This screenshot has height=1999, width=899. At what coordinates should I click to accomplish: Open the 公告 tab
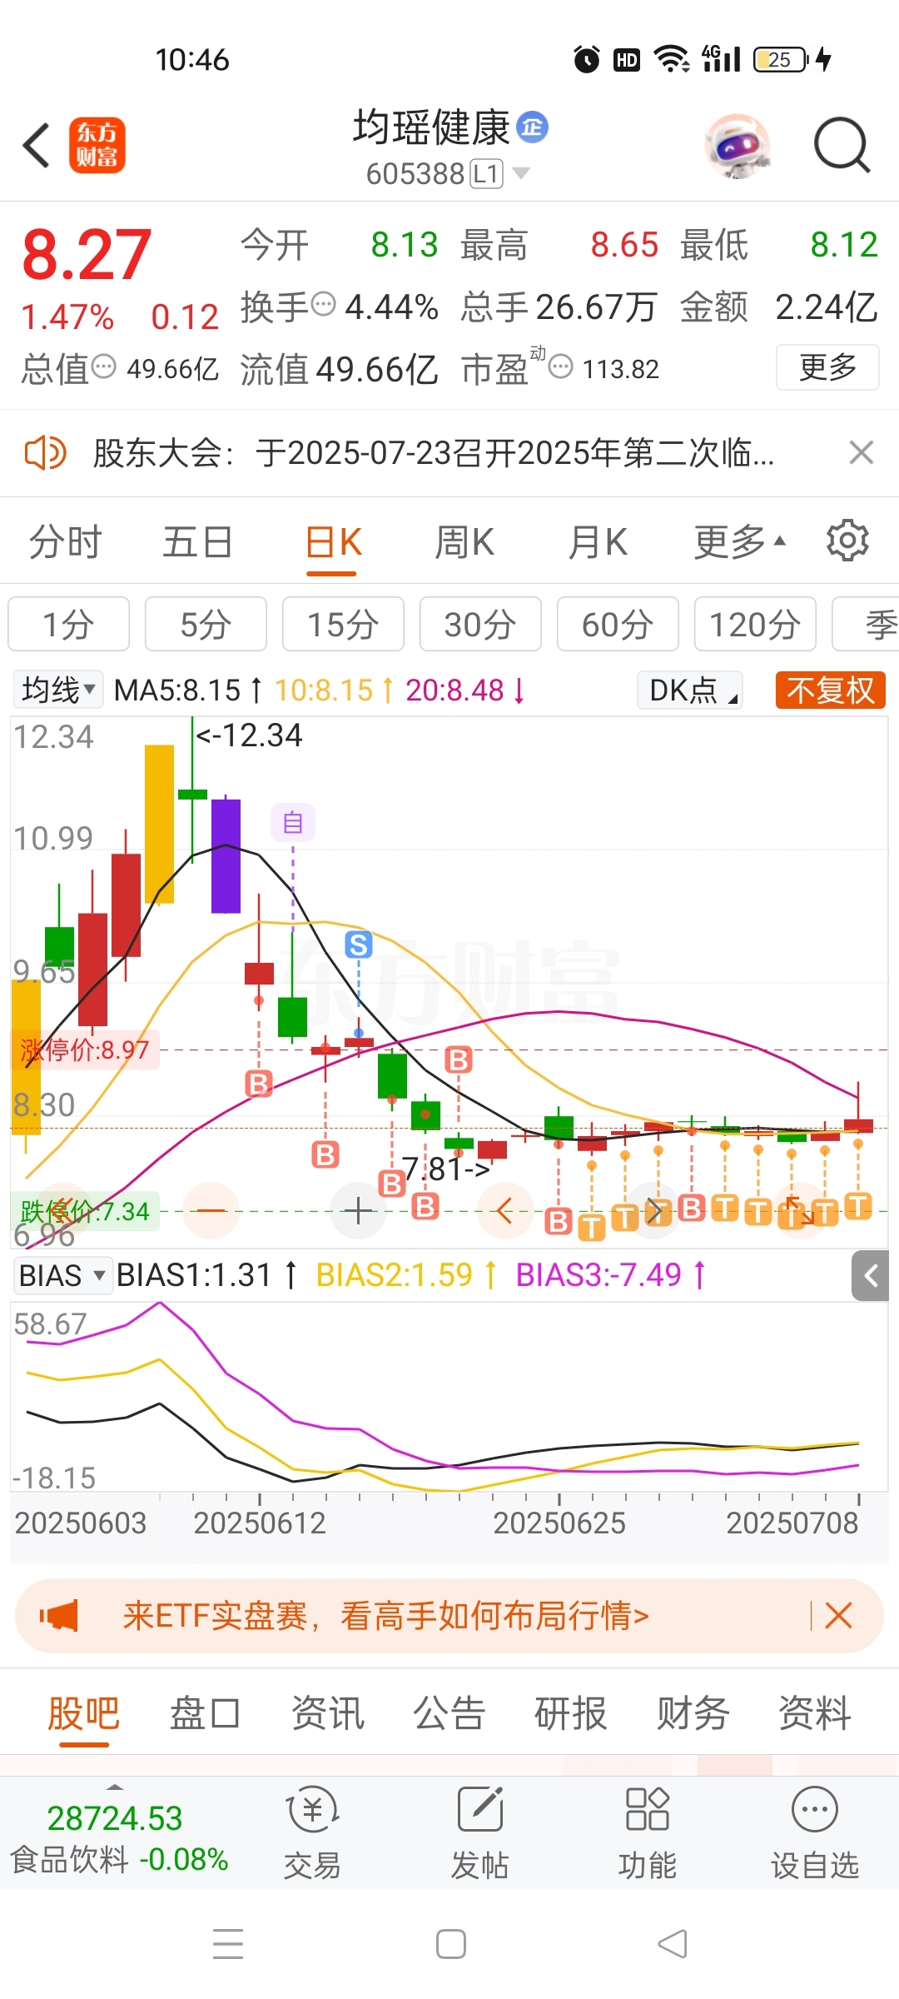(x=449, y=1714)
